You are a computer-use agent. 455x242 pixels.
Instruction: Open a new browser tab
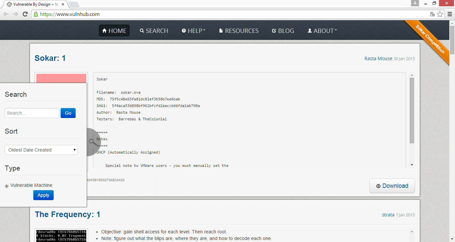point(74,4)
